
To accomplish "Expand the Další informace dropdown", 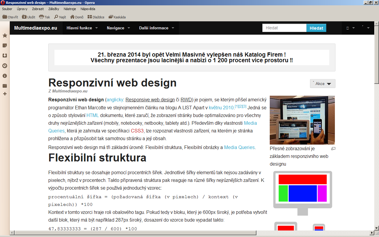I will 156,28.
